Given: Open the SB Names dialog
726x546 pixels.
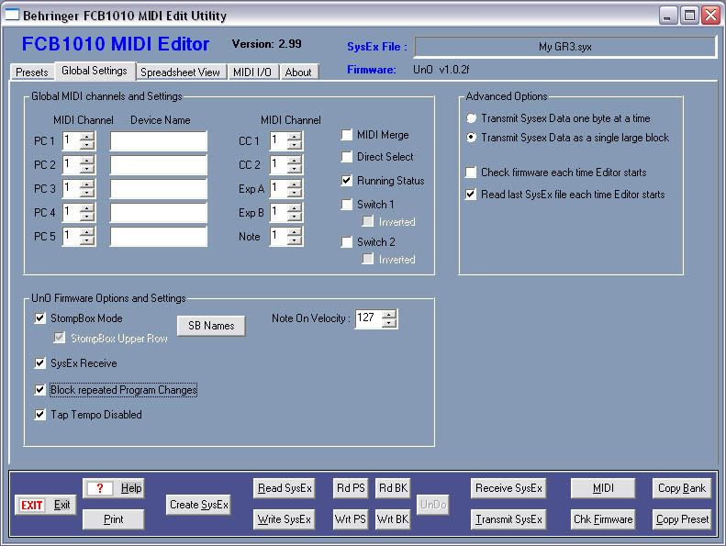Looking at the screenshot, I should [211, 326].
